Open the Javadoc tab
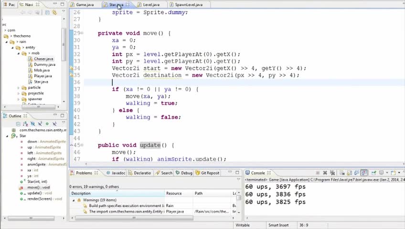 (x=116, y=173)
